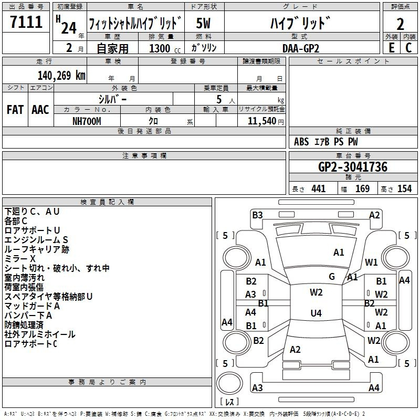The image size is (420, 420).
Task: Select inspector note 各部C
Action: (16, 221)
